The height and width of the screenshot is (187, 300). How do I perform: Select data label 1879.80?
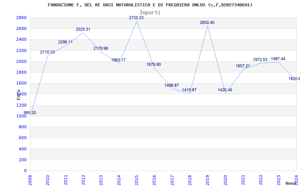click(x=154, y=64)
